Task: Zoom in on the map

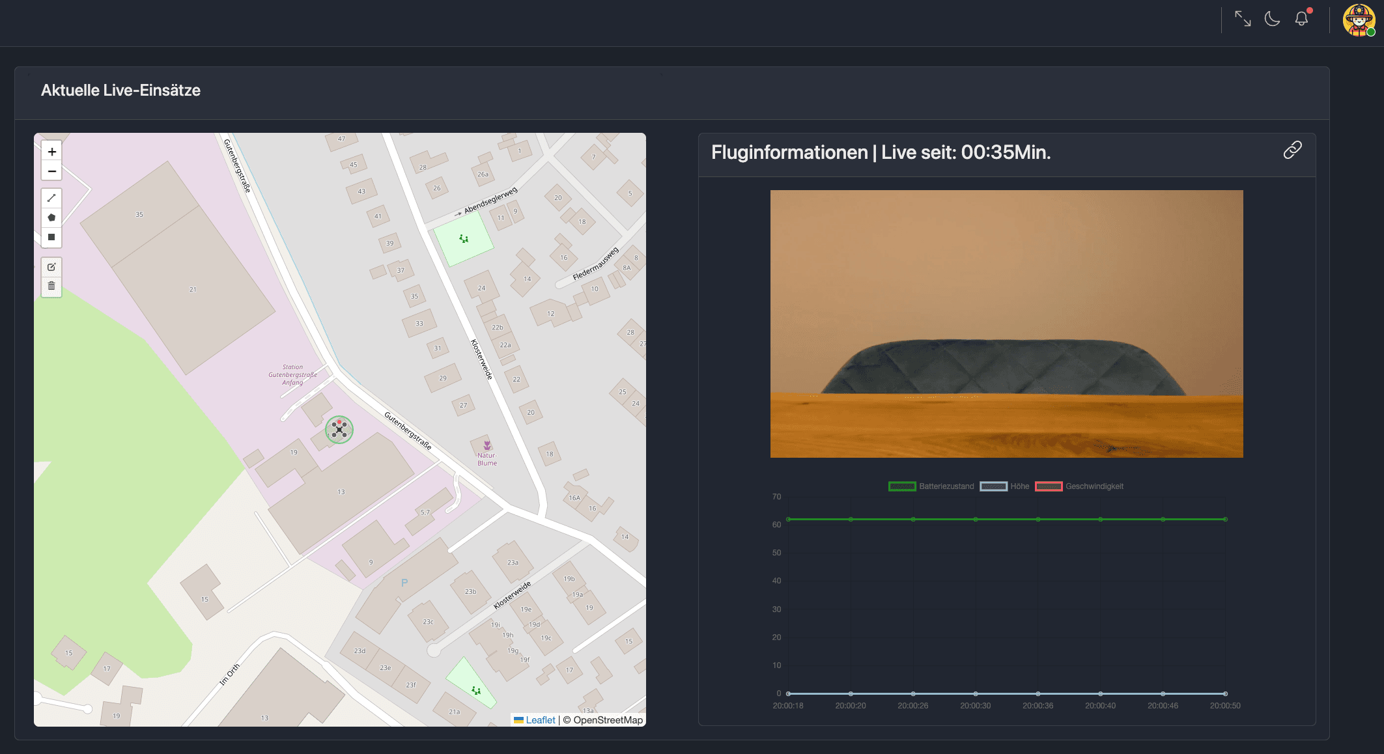Action: pos(52,152)
